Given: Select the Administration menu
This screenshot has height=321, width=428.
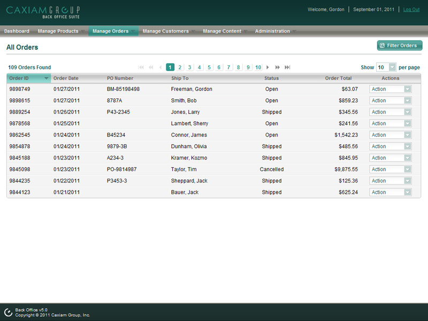Looking at the screenshot, I should pos(272,31).
